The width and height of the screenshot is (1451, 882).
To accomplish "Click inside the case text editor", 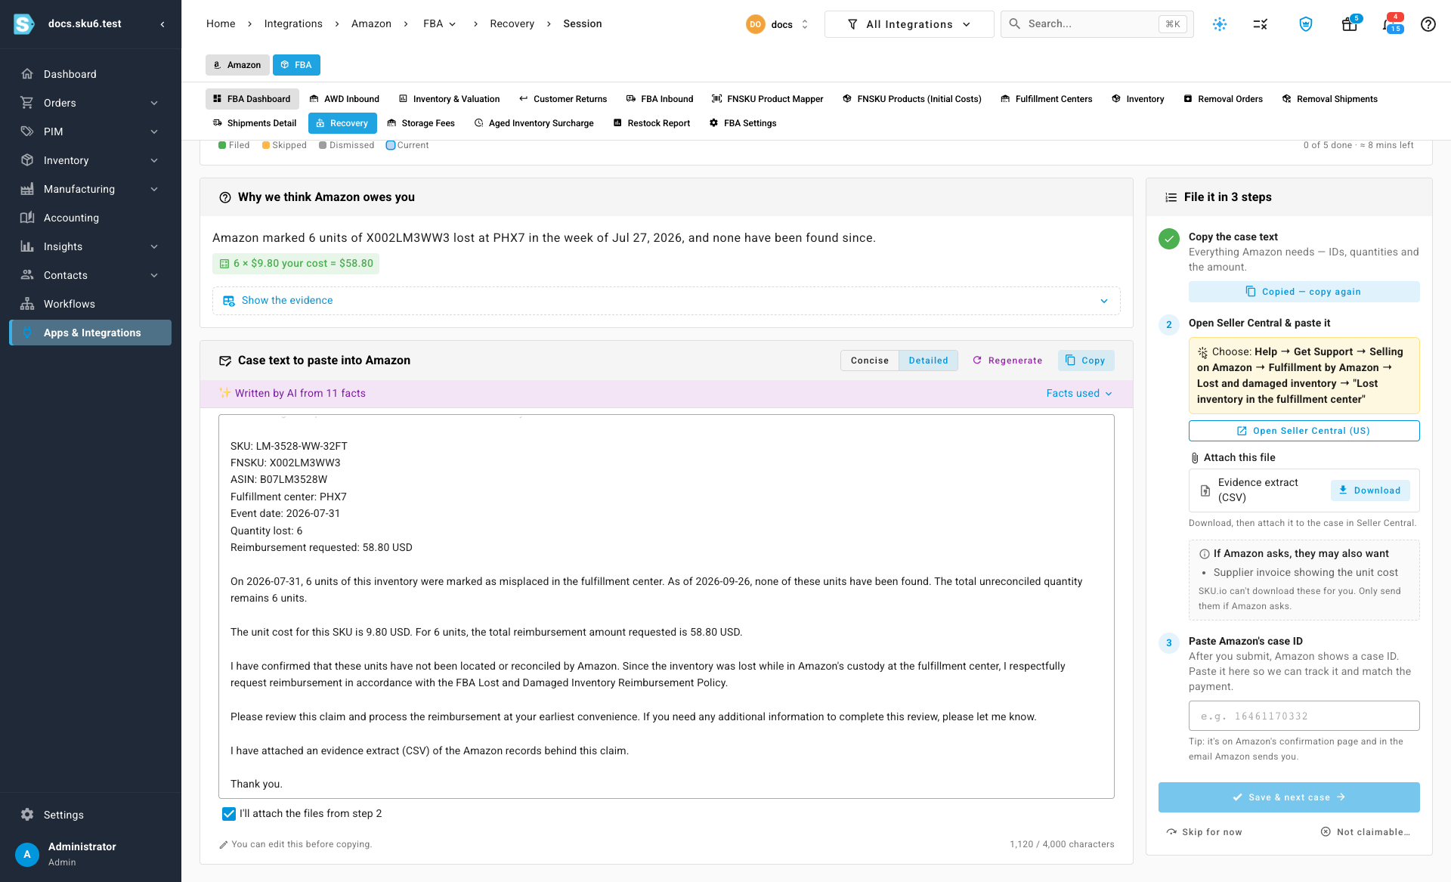I will click(x=666, y=606).
